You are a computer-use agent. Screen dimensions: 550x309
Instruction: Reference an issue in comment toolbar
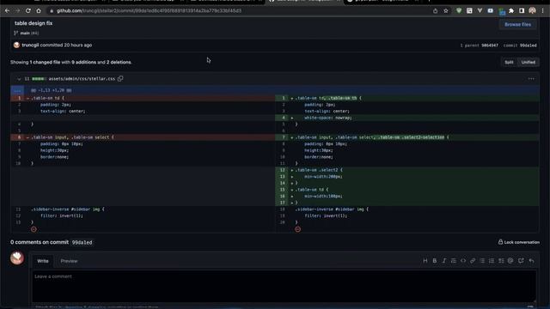click(x=521, y=261)
